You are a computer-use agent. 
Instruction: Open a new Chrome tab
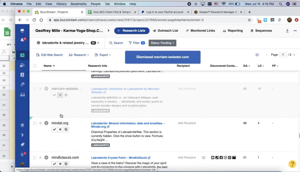click(249, 12)
